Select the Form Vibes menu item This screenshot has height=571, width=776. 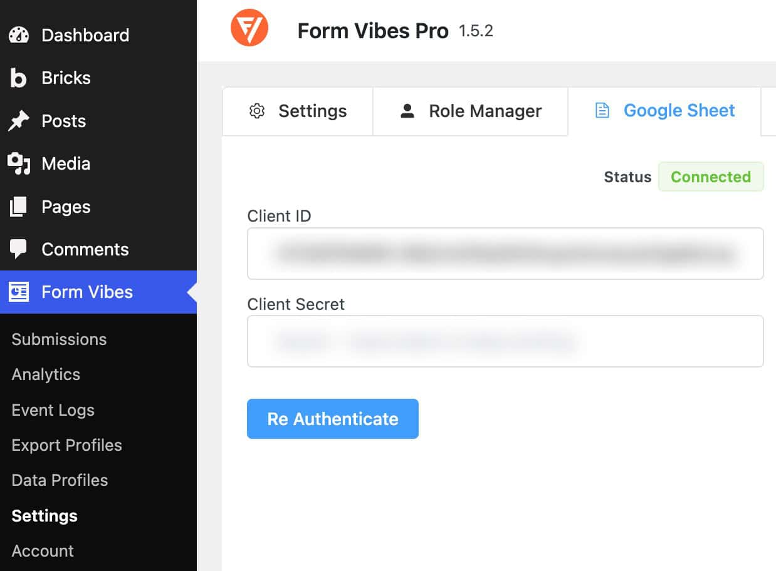[x=98, y=292]
